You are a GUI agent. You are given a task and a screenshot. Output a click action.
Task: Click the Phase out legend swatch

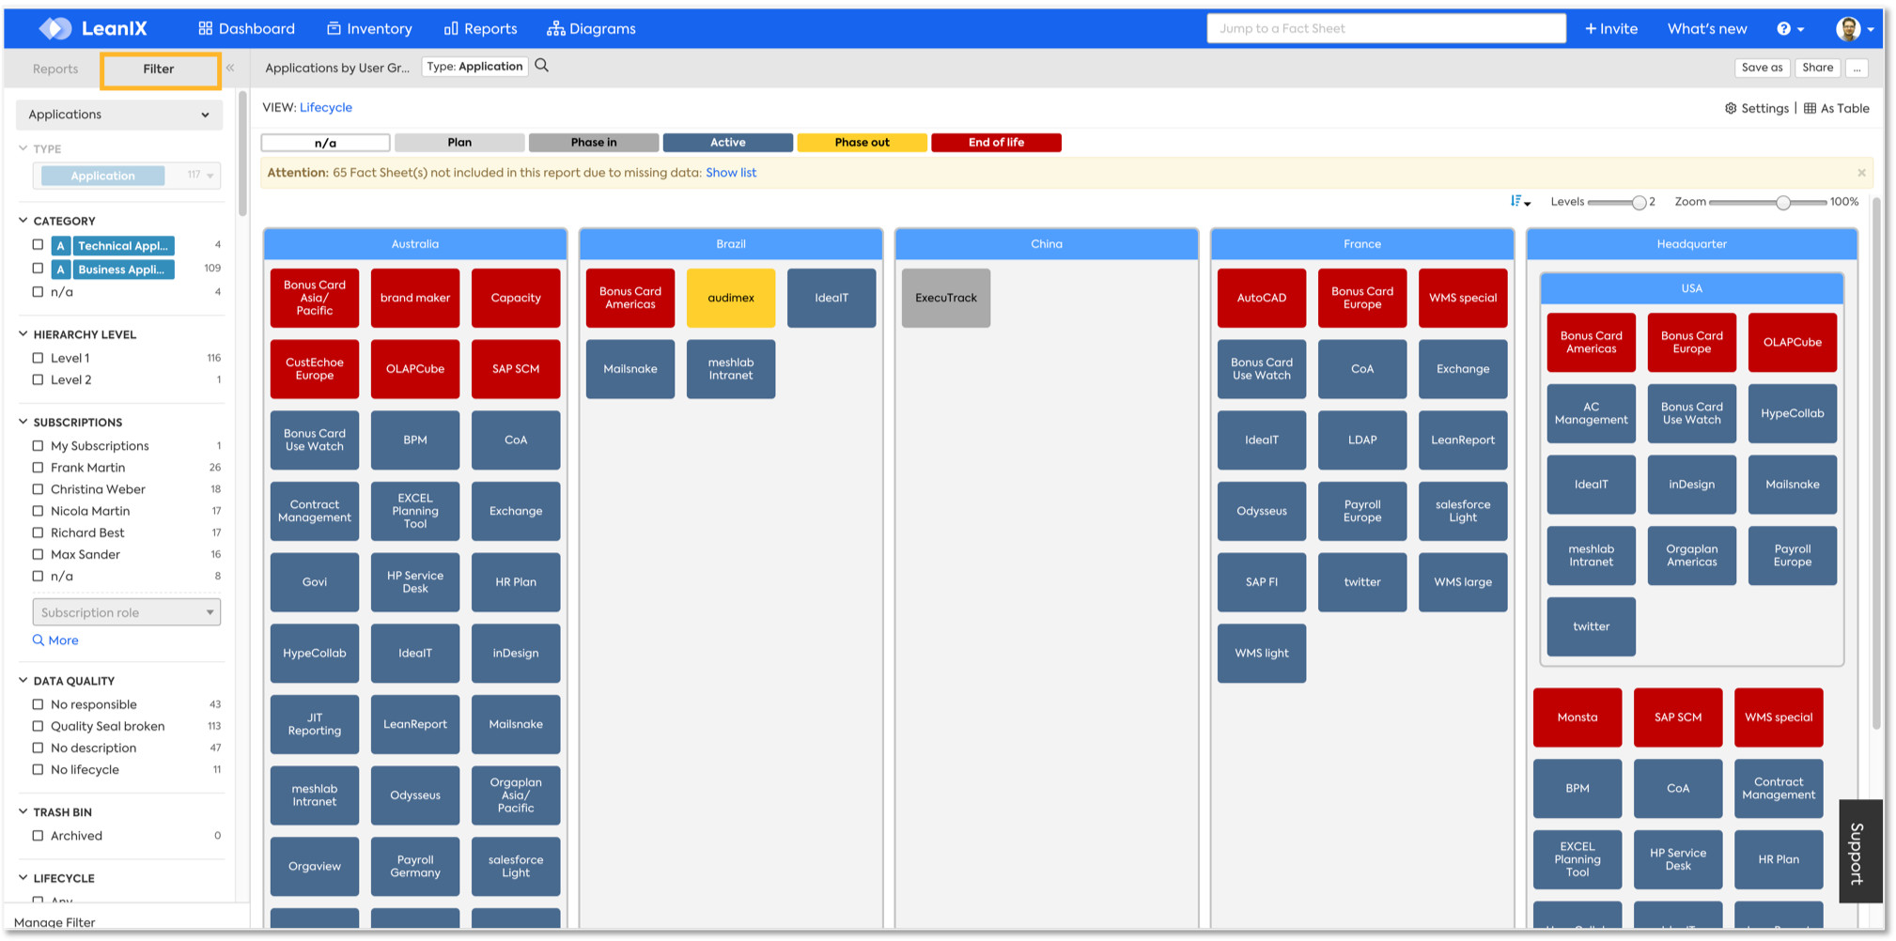(x=862, y=143)
